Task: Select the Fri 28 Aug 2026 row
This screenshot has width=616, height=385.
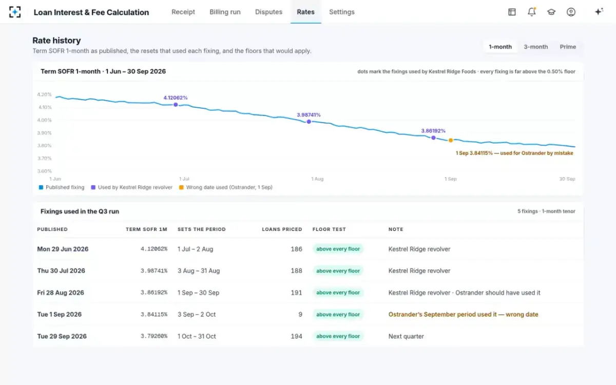Action: tap(308, 293)
